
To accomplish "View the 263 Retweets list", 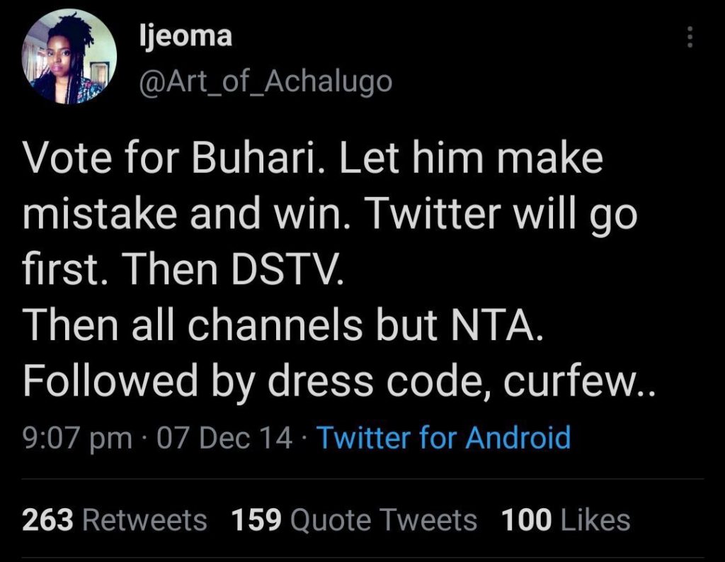I will pos(115,520).
